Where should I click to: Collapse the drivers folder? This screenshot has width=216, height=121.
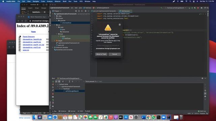55,18
